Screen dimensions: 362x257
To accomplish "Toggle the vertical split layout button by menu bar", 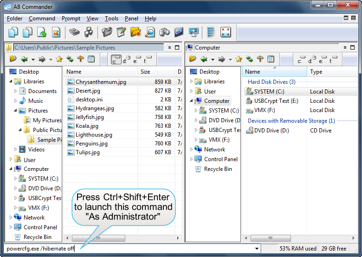I will (346, 18).
